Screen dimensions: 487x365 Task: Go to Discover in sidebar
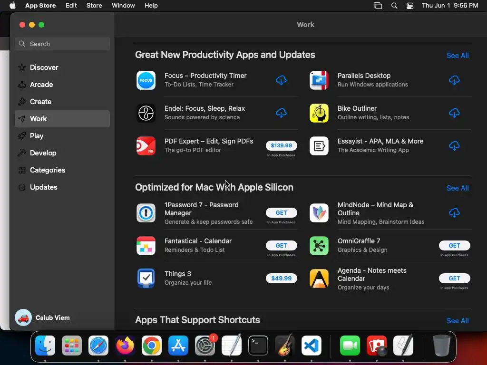coord(62,67)
